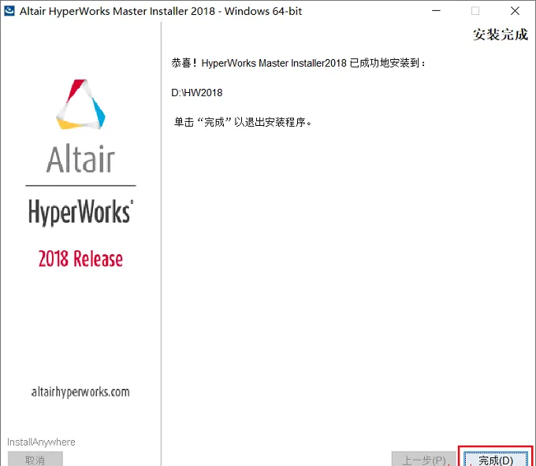
Task: Click the 安装完成 heading text
Action: click(x=500, y=35)
